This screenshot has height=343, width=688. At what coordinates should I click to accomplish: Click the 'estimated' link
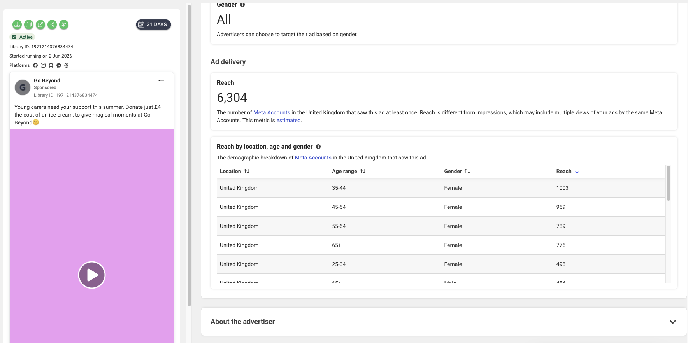coord(288,120)
